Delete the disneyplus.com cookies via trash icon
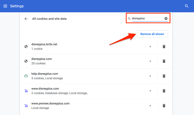The height and width of the screenshot is (115, 194). click(x=164, y=61)
